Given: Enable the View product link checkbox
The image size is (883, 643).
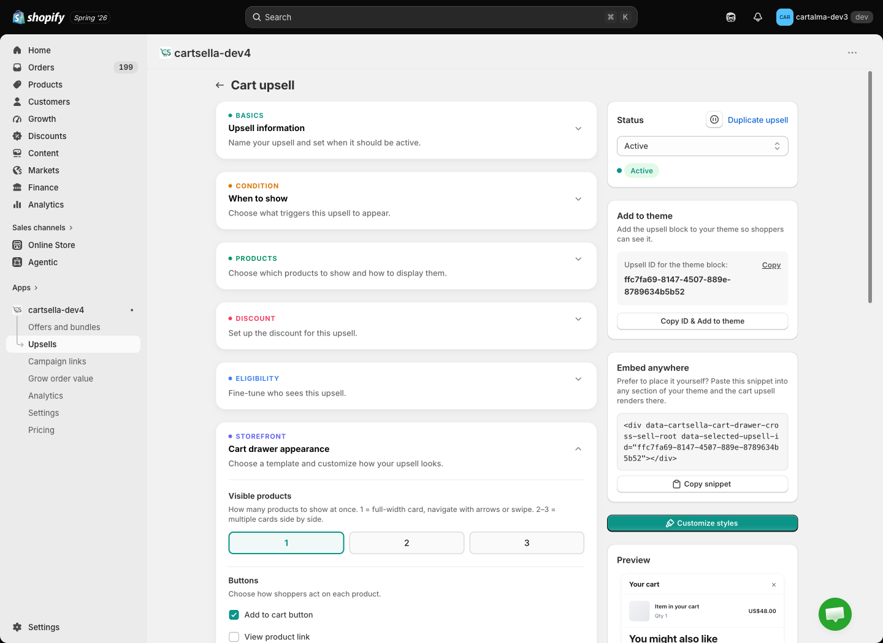Looking at the screenshot, I should 234,637.
